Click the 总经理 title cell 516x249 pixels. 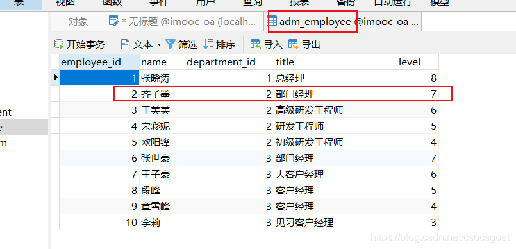(x=335, y=78)
